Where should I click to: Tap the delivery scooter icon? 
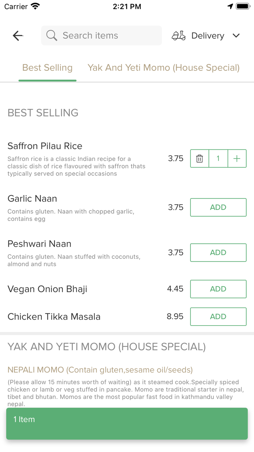pos(179,36)
